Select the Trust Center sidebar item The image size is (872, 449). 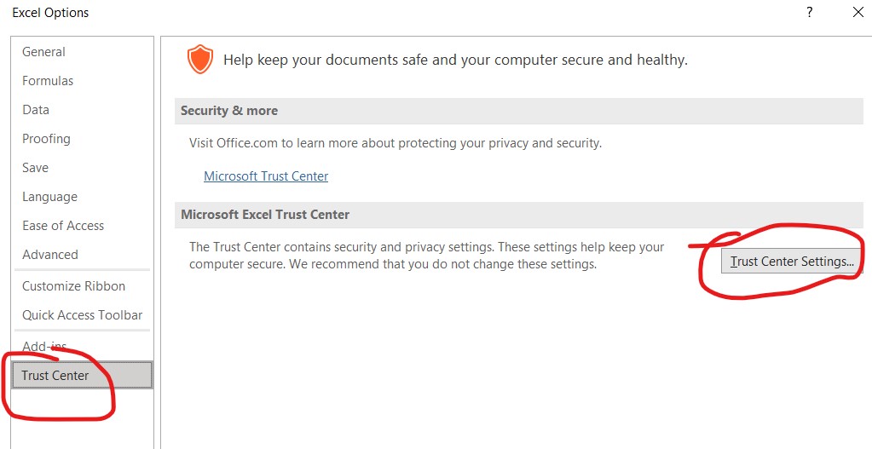click(x=55, y=376)
